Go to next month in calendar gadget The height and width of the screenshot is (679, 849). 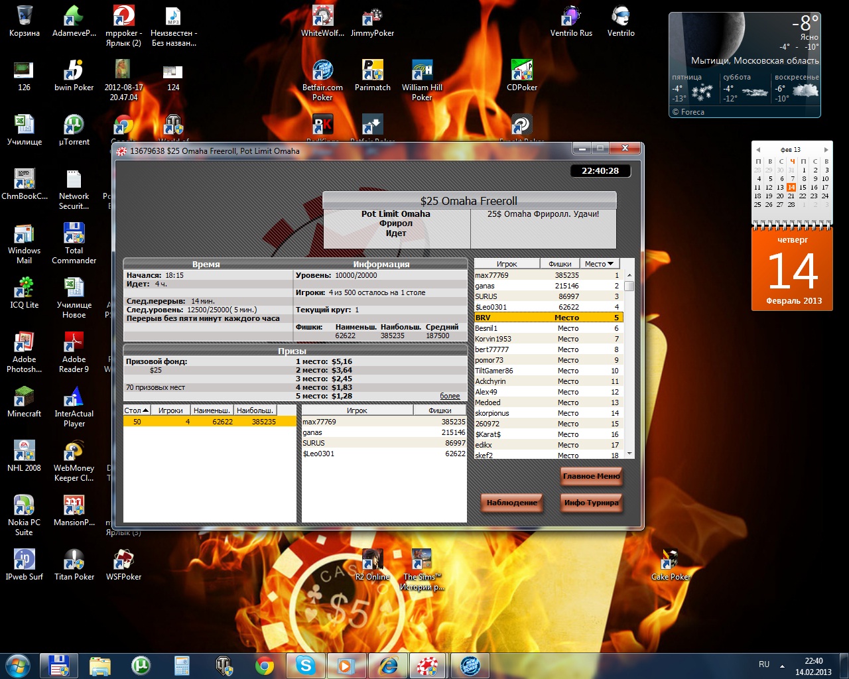(x=826, y=150)
